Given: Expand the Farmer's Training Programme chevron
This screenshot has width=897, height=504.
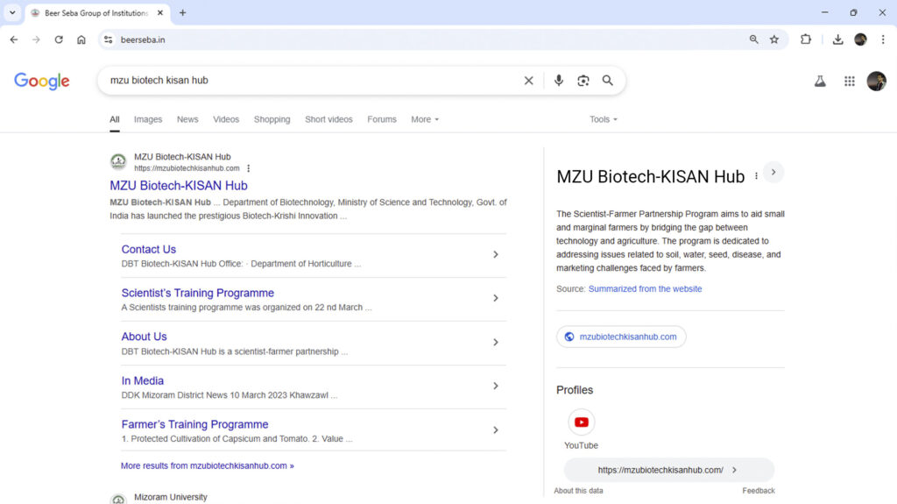Looking at the screenshot, I should click(496, 430).
